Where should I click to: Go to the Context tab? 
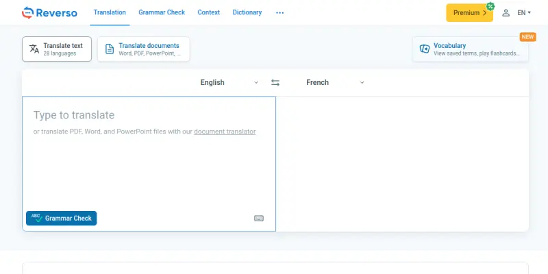coord(209,12)
